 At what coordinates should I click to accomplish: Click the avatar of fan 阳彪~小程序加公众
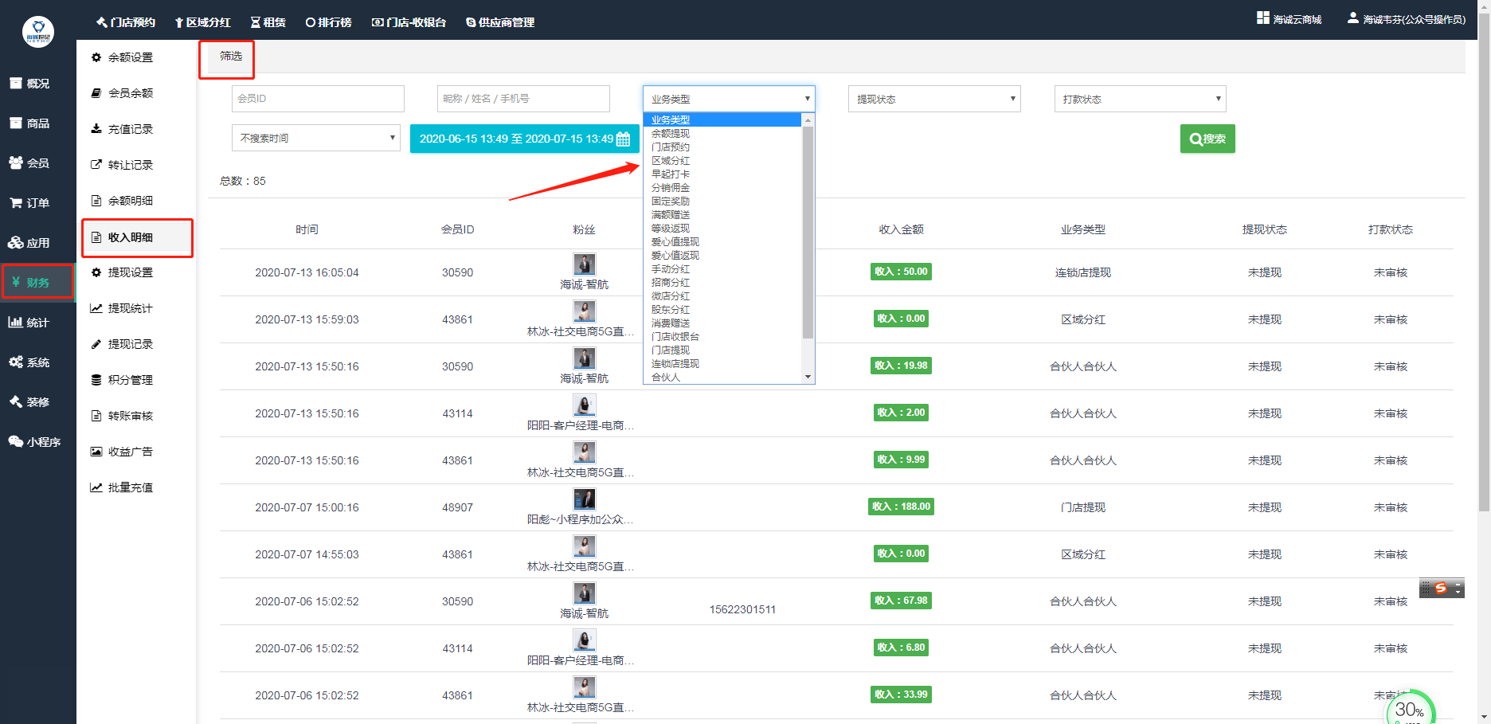coord(585,499)
